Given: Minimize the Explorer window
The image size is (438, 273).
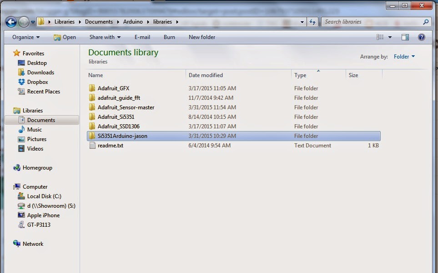Looking at the screenshot, I should [393, 5].
